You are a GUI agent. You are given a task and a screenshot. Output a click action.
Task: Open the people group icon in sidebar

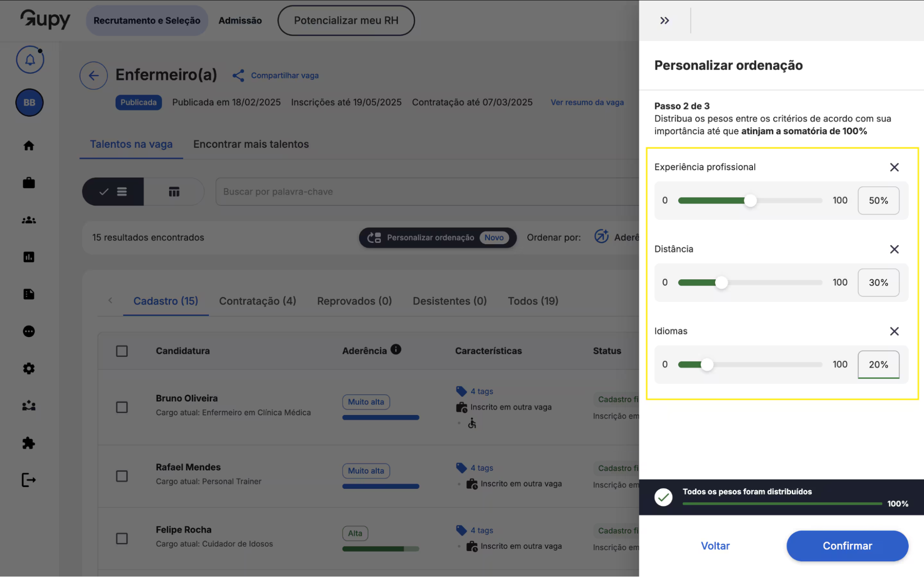[x=29, y=220]
